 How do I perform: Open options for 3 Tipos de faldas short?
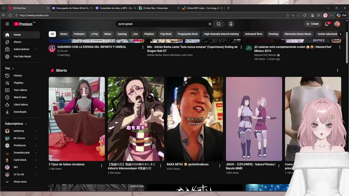102,166
